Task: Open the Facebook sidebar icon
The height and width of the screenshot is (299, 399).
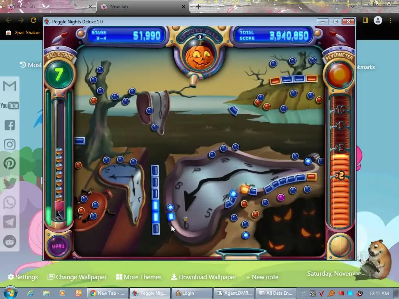Action: coord(10,125)
